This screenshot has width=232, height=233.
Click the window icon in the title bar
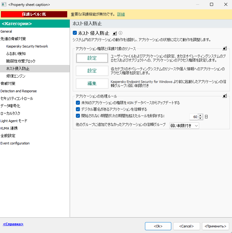[4, 4]
